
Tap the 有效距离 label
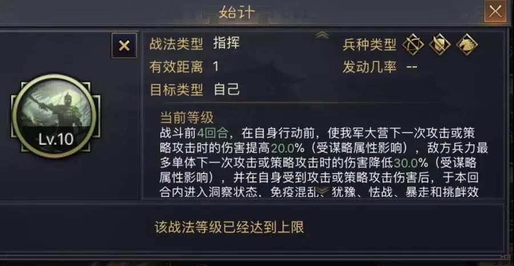[176, 67]
